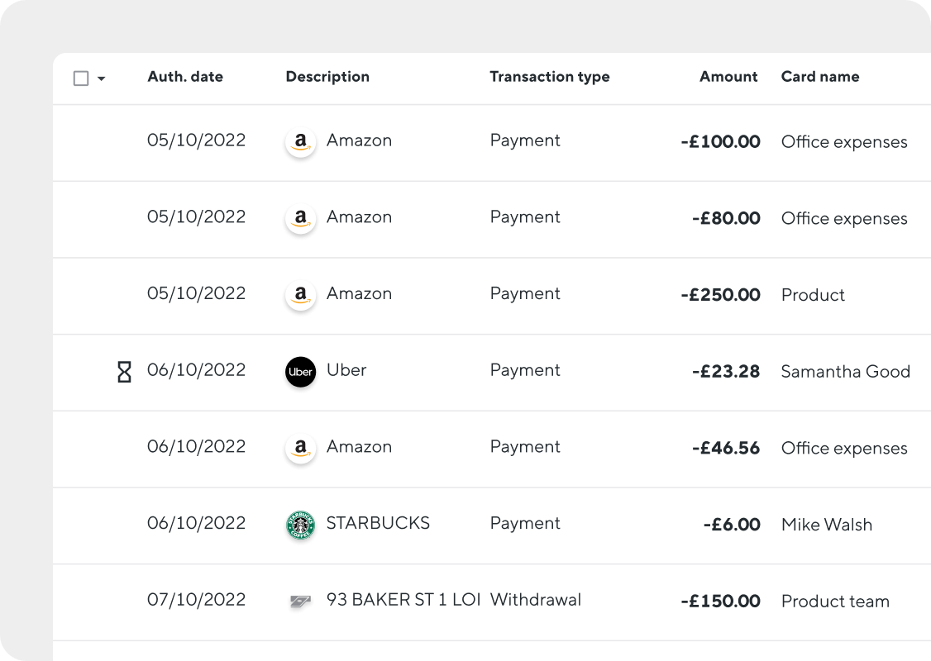This screenshot has height=661, width=931.
Task: Click the Amazon logo on the -£100.00 row
Action: point(300,142)
